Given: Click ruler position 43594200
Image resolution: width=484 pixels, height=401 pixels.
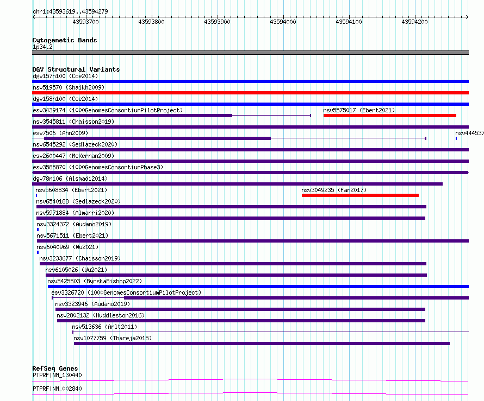Looking at the screenshot, I should (x=414, y=22).
